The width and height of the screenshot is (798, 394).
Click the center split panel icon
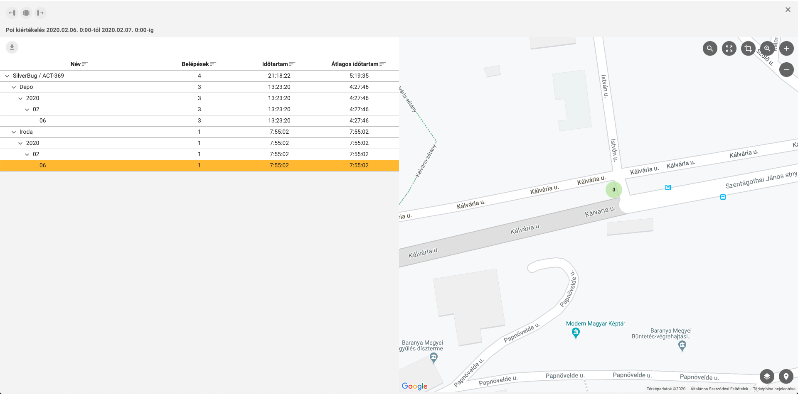point(26,13)
